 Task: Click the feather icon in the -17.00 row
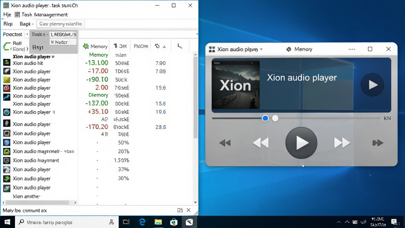coord(7,71)
